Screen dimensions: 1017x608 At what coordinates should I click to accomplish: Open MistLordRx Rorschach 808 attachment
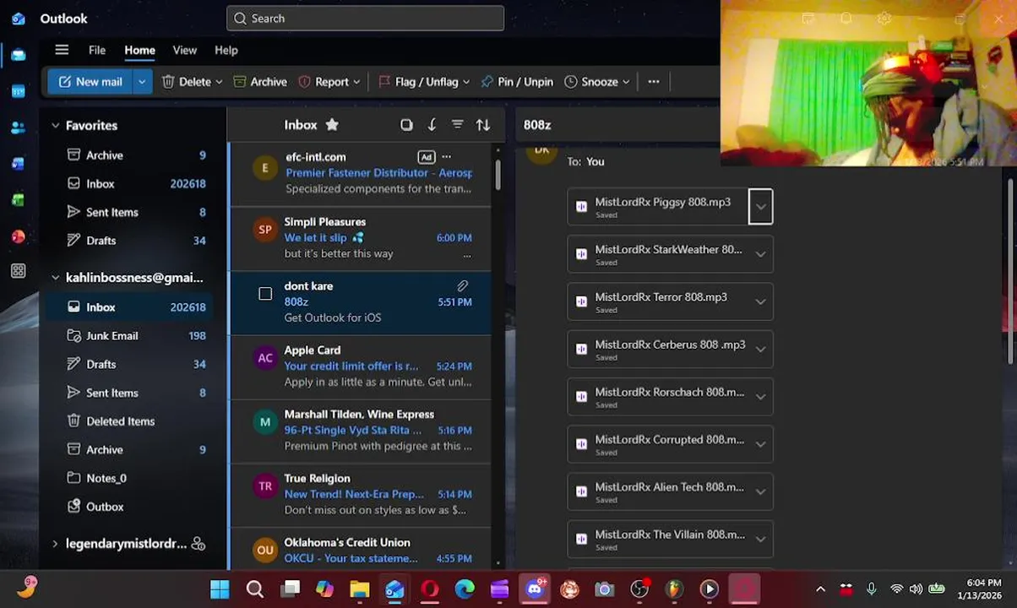point(659,397)
